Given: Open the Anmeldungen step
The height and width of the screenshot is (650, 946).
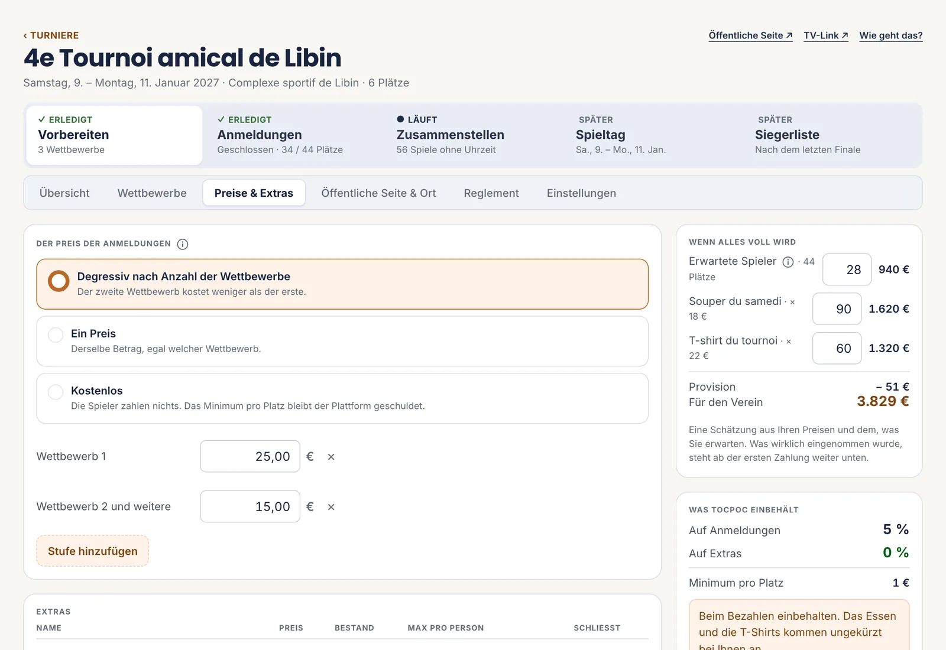Looking at the screenshot, I should coord(294,135).
